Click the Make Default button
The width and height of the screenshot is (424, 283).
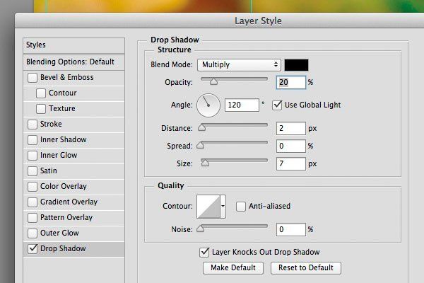tap(233, 268)
